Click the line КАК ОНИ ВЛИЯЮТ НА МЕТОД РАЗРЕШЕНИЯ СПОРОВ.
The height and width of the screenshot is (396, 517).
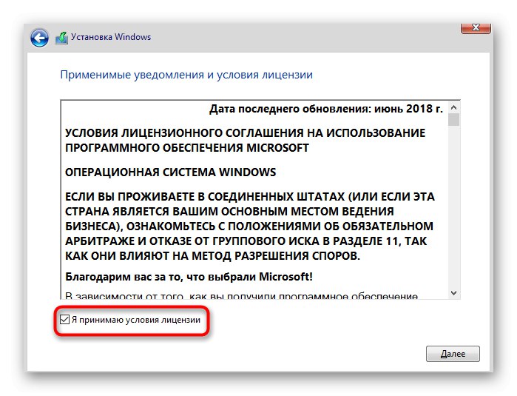[213, 256]
